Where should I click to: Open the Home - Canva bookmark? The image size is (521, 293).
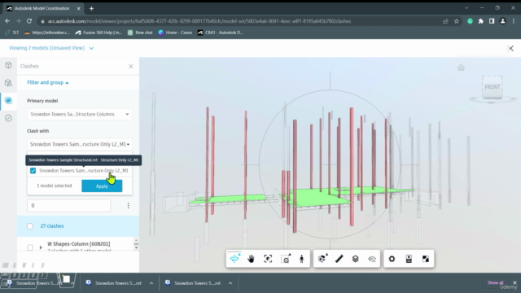[x=175, y=33]
